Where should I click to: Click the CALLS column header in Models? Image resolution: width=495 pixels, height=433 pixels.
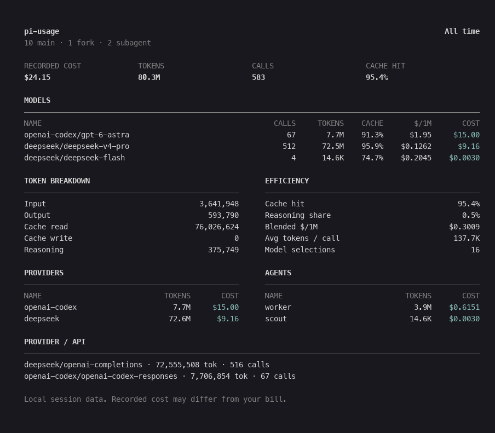(x=285, y=123)
